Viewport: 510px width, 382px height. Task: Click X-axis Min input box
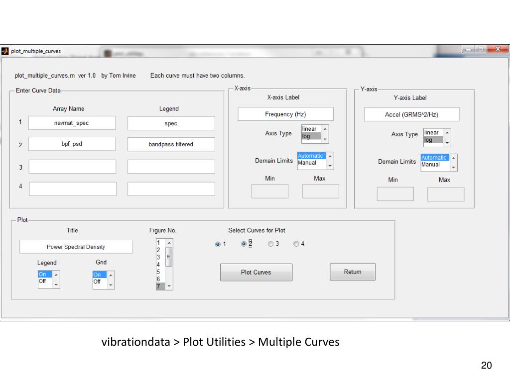[x=270, y=191]
